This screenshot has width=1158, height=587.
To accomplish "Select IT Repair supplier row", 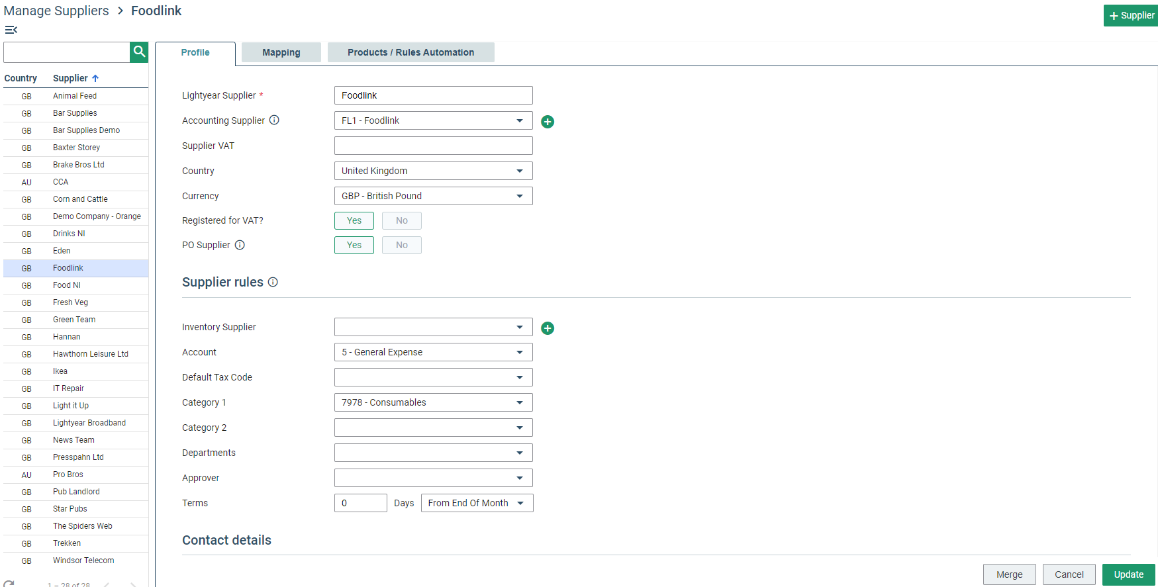I will pos(76,388).
